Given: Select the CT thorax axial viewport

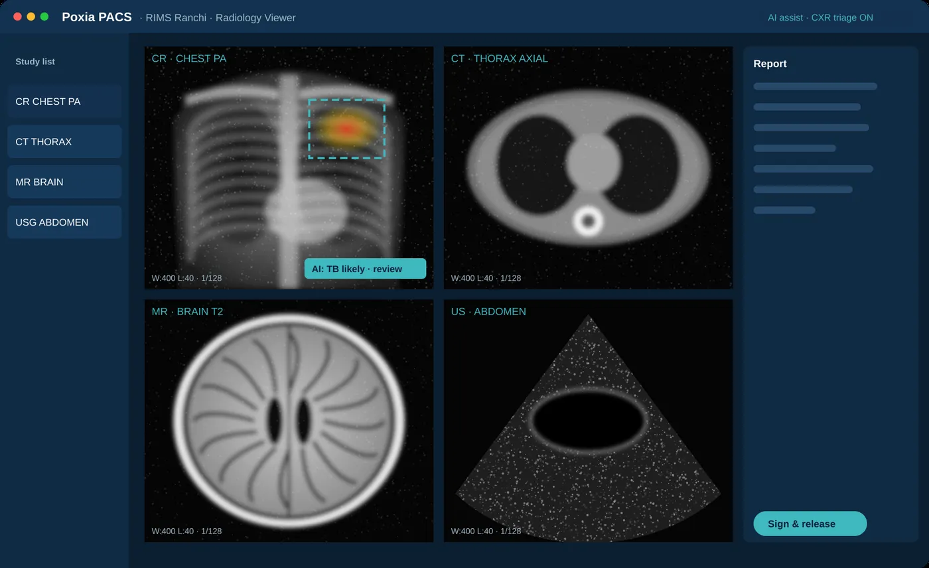Looking at the screenshot, I should point(588,168).
